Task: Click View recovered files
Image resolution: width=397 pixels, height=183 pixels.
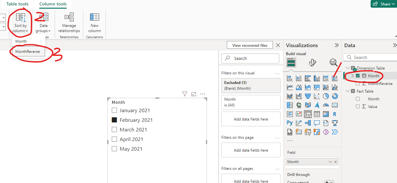Action: 250,46
